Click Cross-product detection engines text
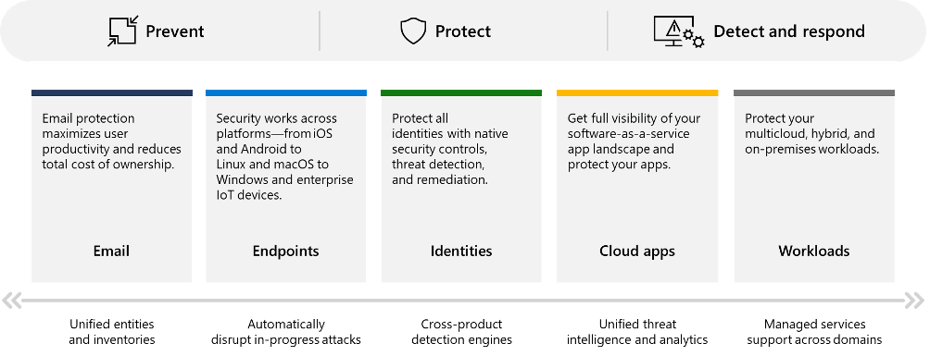The image size is (930, 356). (x=461, y=332)
